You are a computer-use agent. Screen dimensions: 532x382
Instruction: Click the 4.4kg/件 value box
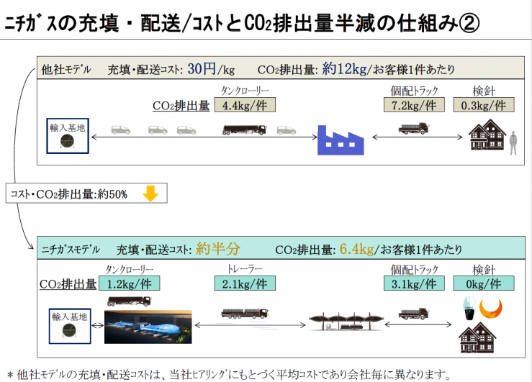[x=245, y=105]
